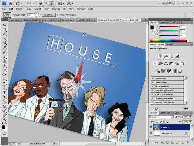Select the Magic Wand tool

tap(5, 38)
